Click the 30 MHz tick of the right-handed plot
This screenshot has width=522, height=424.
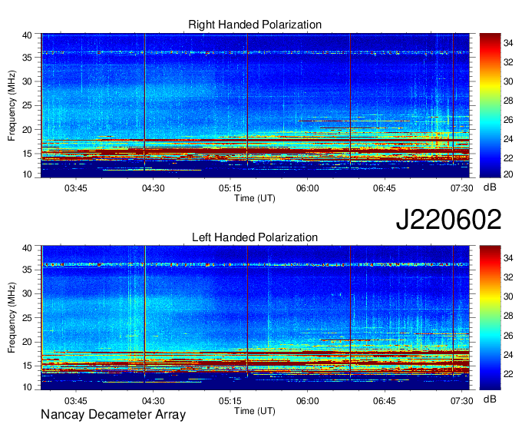point(27,81)
